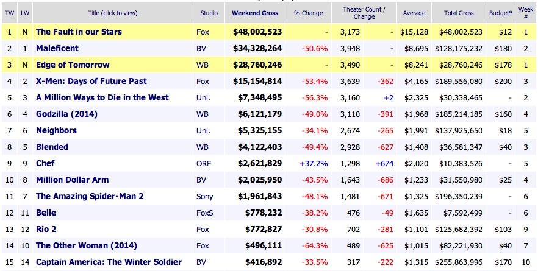The image size is (538, 271).
Task: Sort by % Change column header
Action: 309,13
